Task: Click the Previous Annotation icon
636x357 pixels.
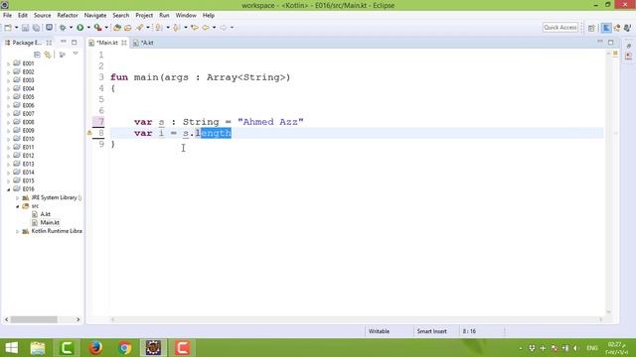Action: pos(177,28)
